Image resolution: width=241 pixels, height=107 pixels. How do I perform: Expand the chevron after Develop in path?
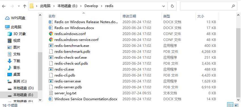[x=102, y=6]
